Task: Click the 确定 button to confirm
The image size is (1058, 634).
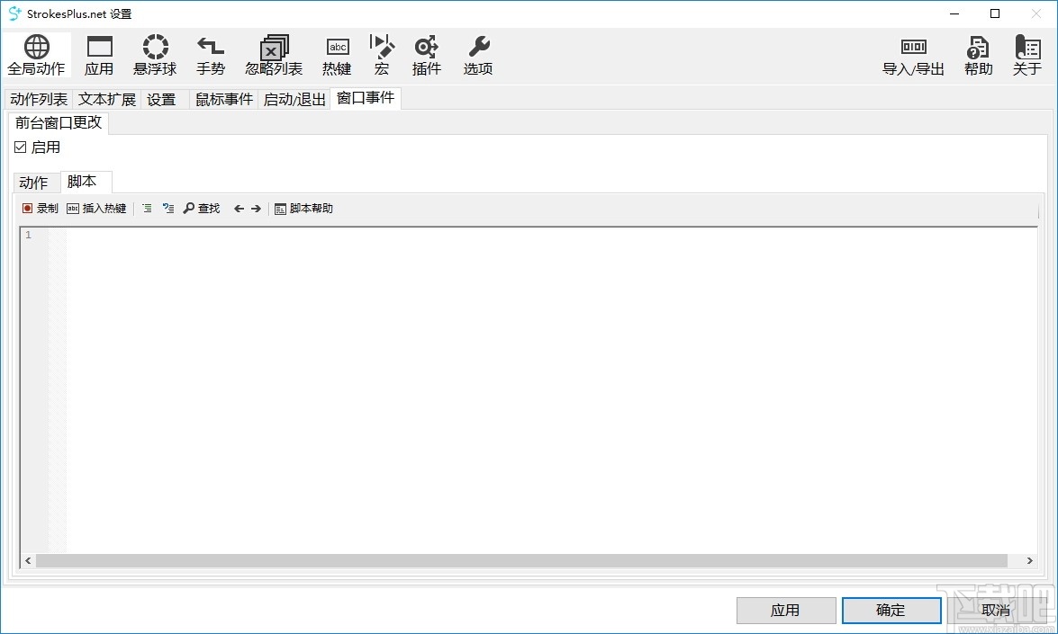Action: tap(891, 610)
